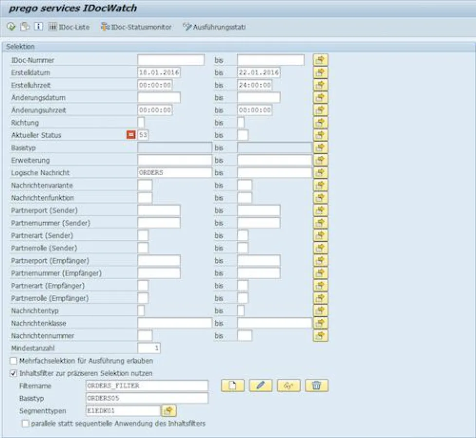Tick parallele statt sequentielle Anwendung checkbox
Viewport: 476px width, 438px height.
coord(25,424)
